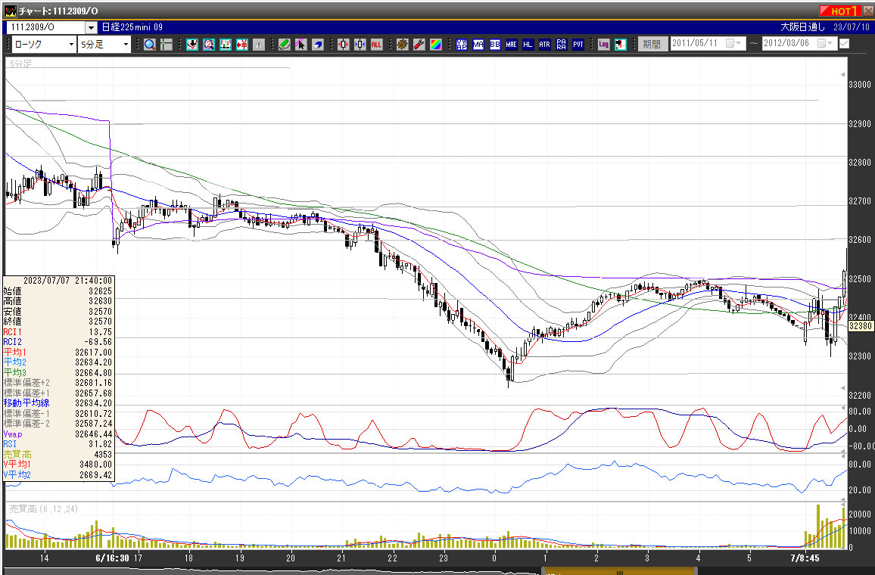The width and height of the screenshot is (875, 575).
Task: Click the 大阪日通し session label
Action: tap(802, 27)
